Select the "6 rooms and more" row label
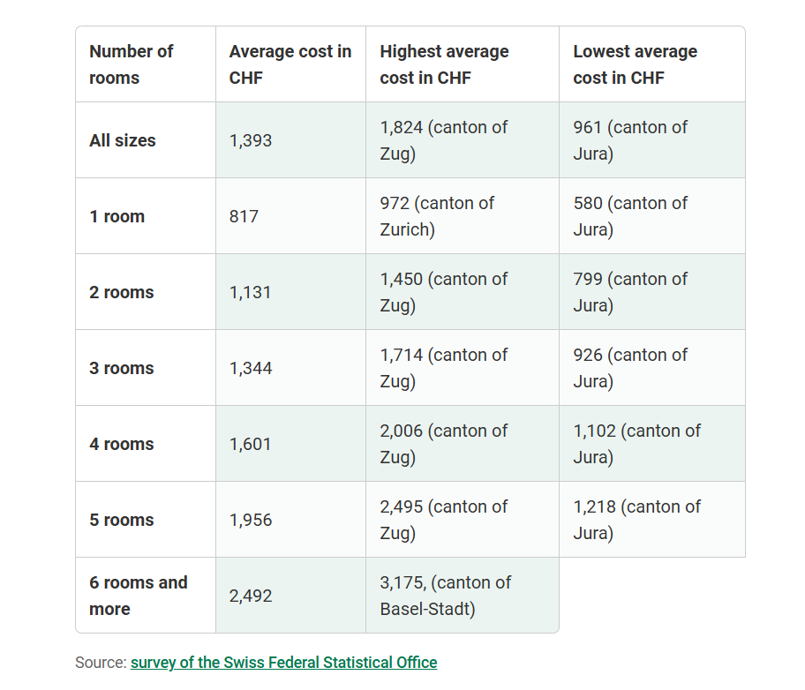Screen dimensions: 805x690 (138, 596)
